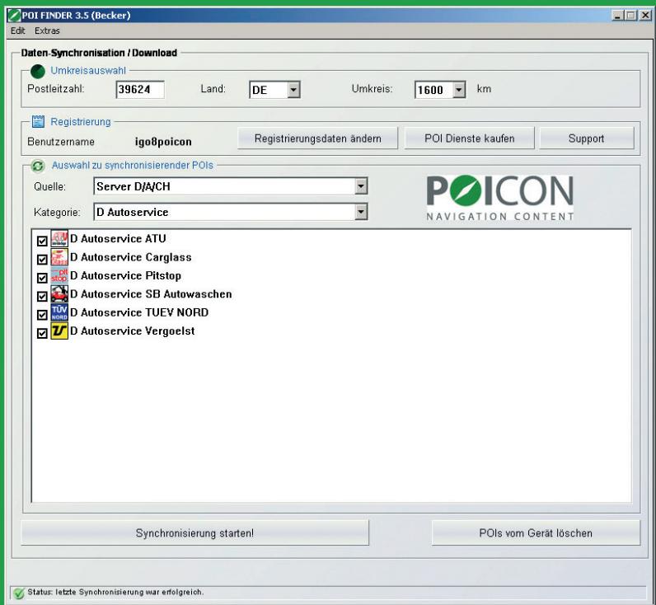Click the green status checkmark icon
This screenshot has height=605, width=656.
tap(18, 593)
